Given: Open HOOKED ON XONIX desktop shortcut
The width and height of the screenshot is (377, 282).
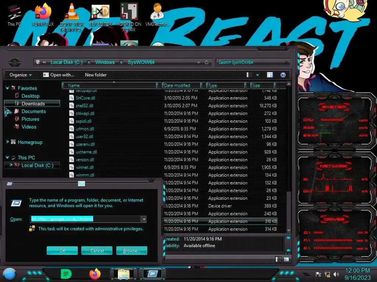Looking at the screenshot, I should (129, 17).
